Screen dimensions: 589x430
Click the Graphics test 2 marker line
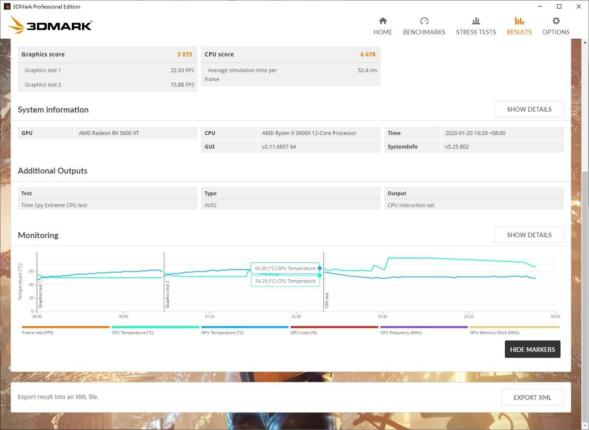pos(164,281)
